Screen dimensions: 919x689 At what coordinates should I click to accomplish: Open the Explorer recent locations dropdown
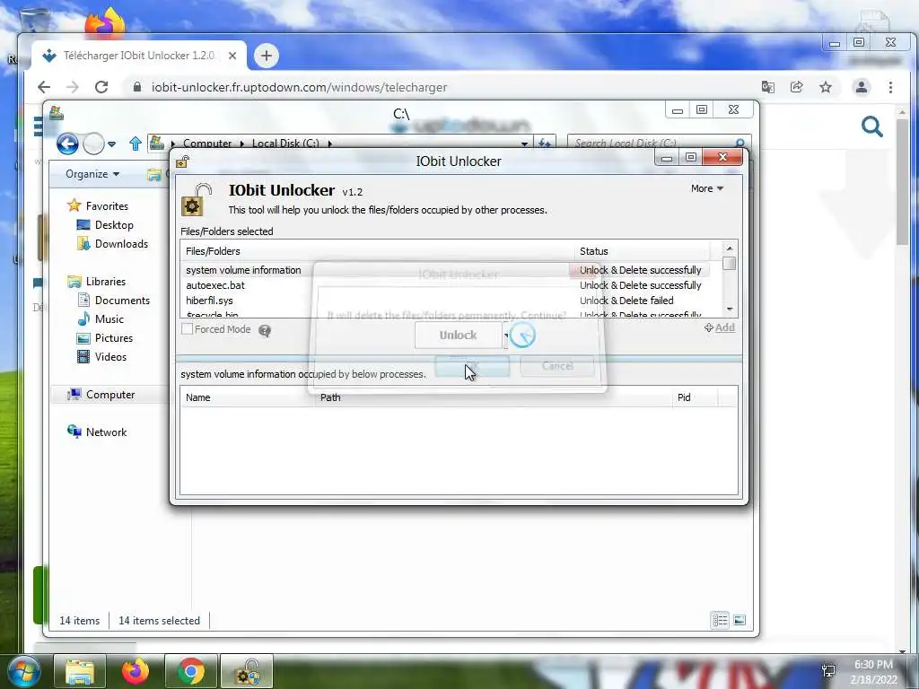point(112,144)
